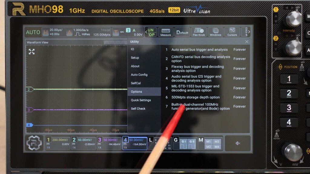The image size is (310, 174).
Task: Open the Cursors tool
Action: 232,32
